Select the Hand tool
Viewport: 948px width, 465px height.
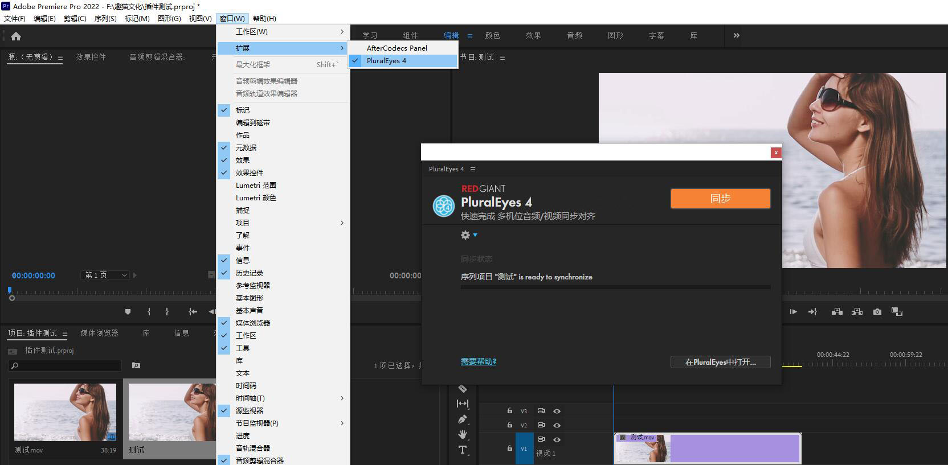click(463, 434)
